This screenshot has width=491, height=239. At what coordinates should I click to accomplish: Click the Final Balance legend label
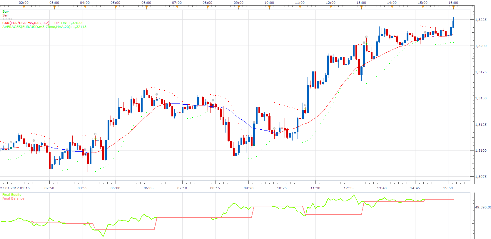13,198
